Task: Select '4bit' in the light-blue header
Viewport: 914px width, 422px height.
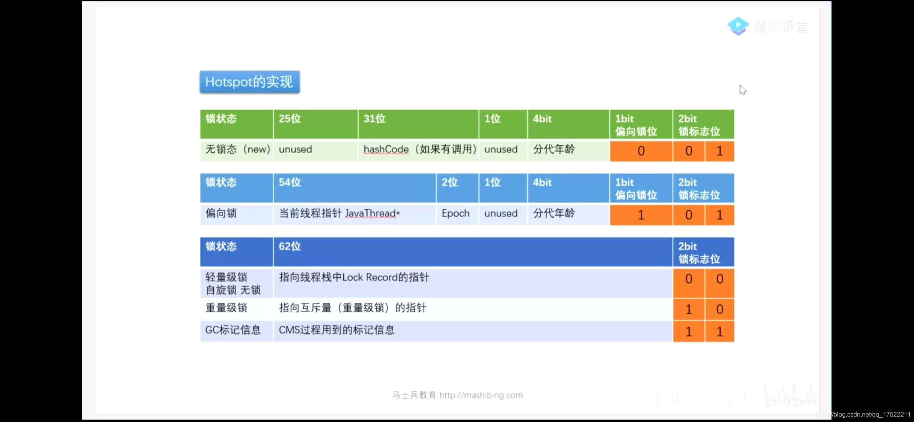Action: [x=568, y=188]
